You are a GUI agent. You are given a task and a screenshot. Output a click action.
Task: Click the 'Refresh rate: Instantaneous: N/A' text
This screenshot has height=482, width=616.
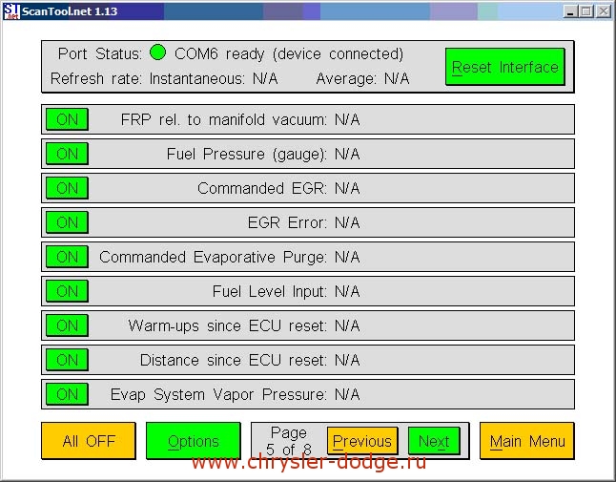tap(164, 78)
